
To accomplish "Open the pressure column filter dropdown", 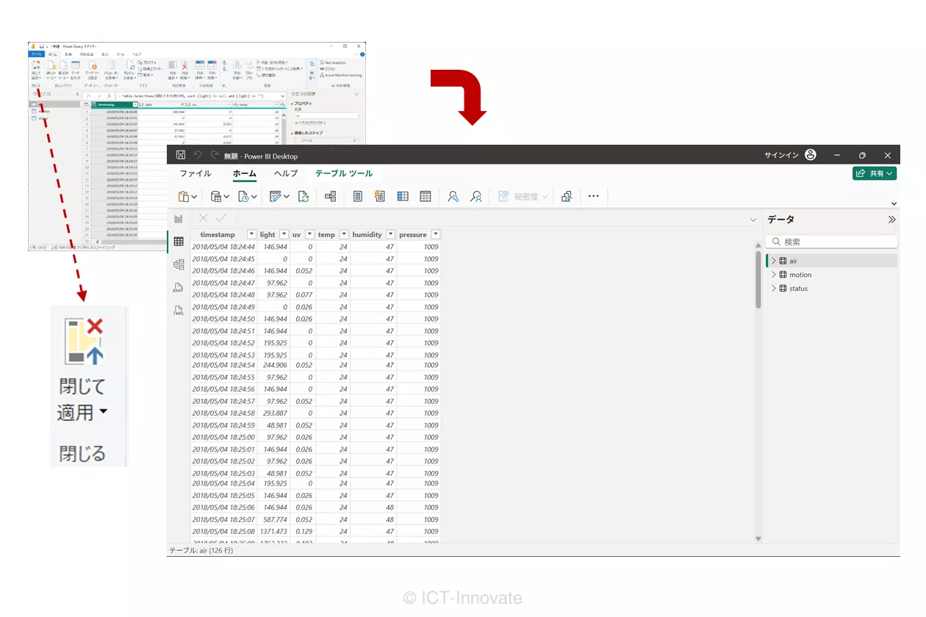I will click(x=435, y=234).
